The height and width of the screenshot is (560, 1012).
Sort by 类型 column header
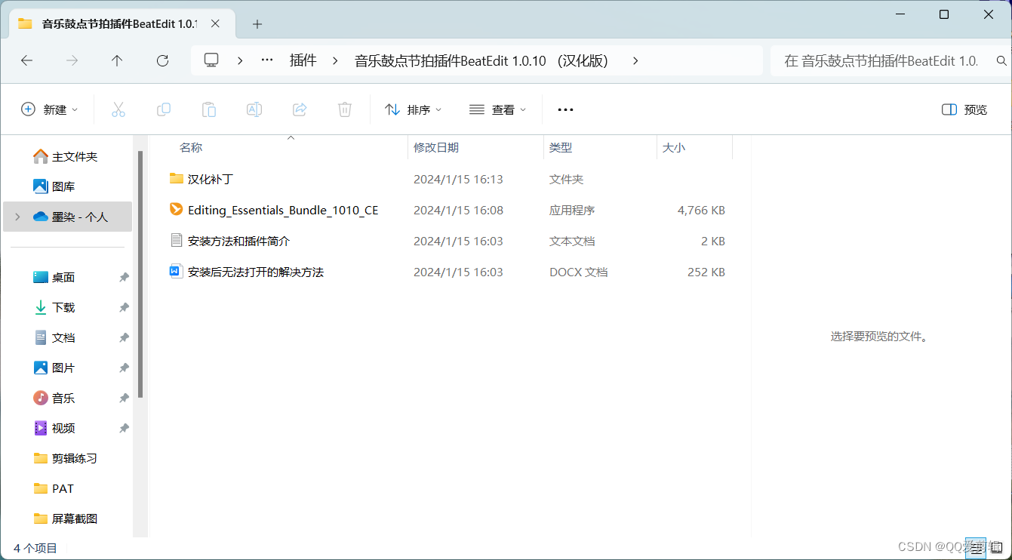561,147
